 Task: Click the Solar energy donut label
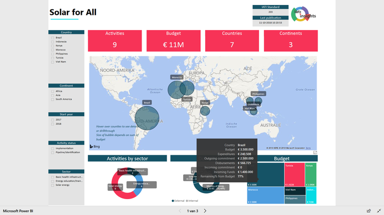point(115,187)
